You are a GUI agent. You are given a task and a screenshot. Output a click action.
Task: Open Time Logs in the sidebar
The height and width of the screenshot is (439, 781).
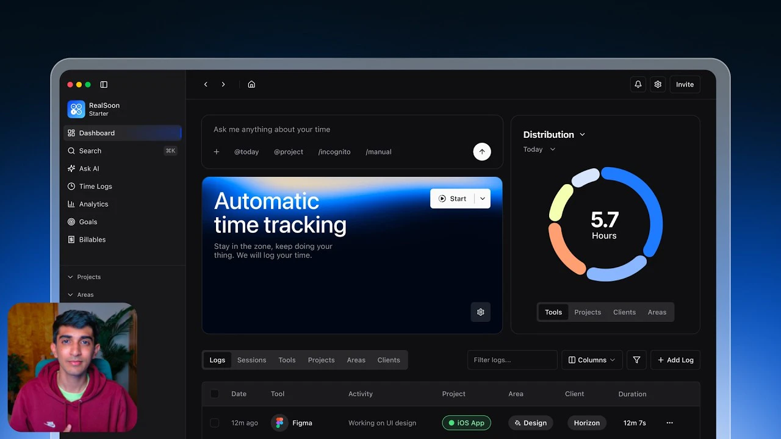click(122, 186)
